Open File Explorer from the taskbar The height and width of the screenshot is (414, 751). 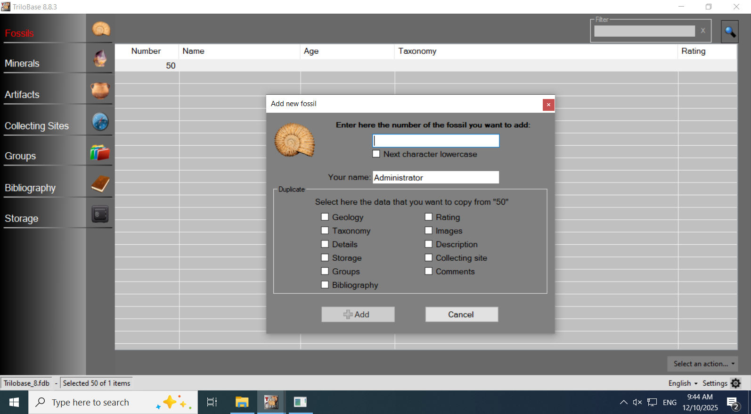[x=242, y=402]
